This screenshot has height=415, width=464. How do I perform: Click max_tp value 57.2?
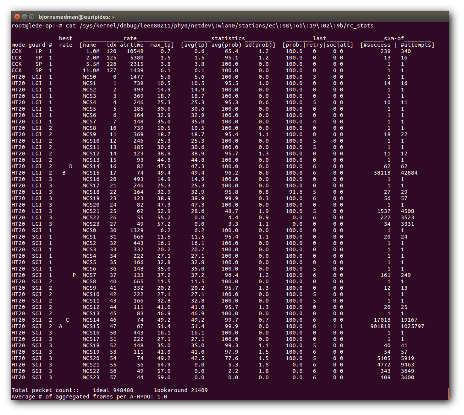[x=164, y=224]
